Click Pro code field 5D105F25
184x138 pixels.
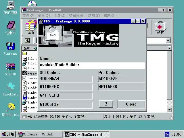(121, 79)
